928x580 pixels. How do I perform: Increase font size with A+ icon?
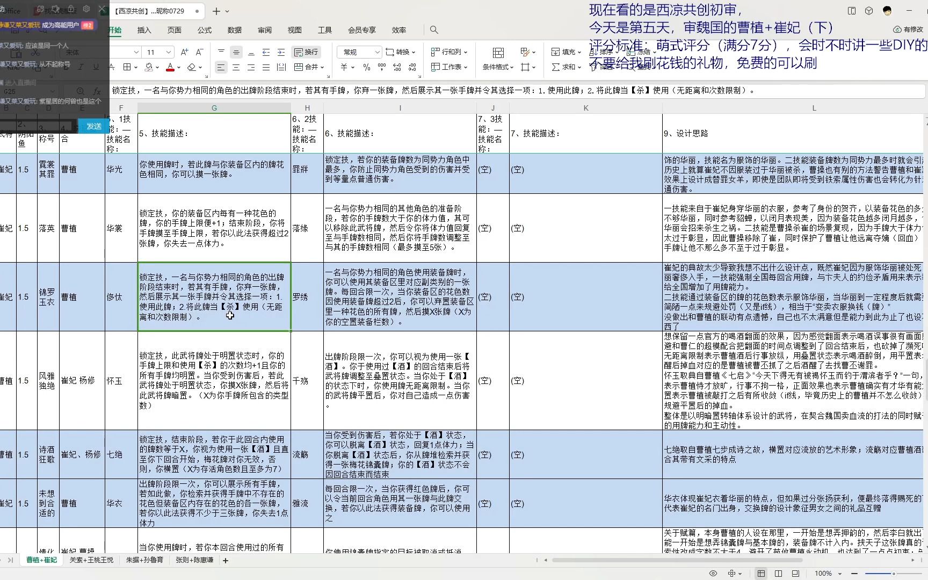click(x=184, y=52)
